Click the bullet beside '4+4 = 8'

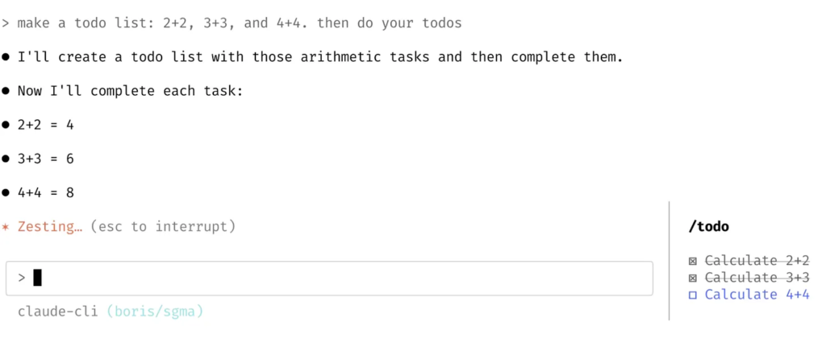pyautogui.click(x=6, y=192)
